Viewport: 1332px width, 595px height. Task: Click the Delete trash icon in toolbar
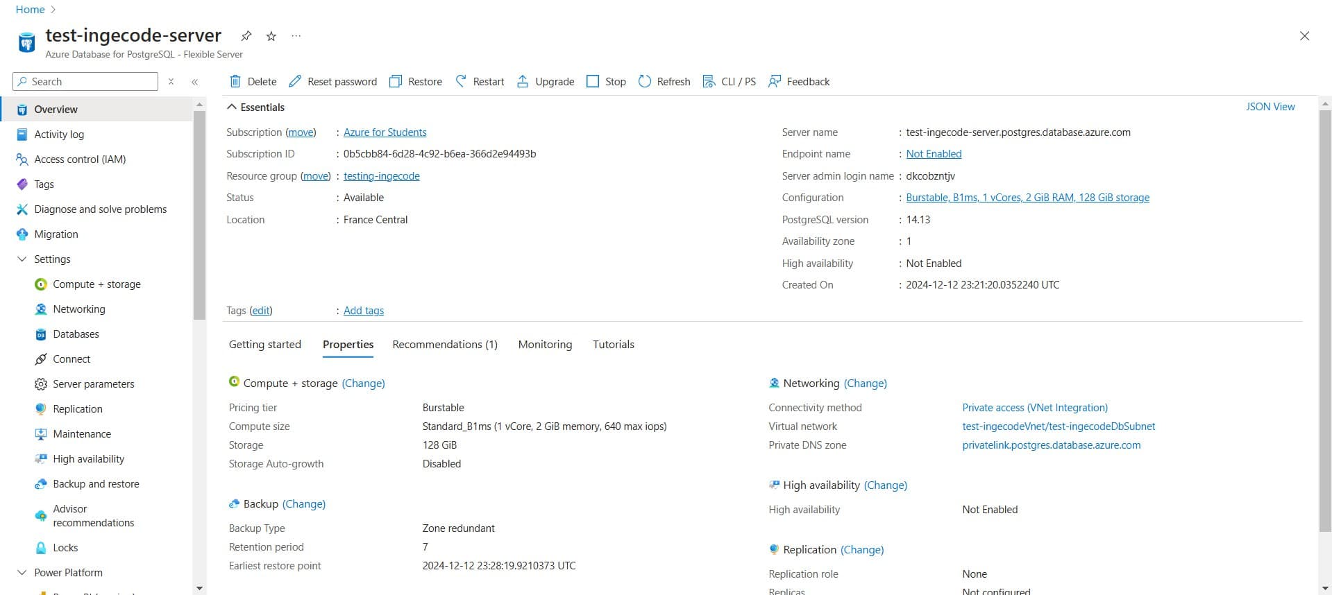pyautogui.click(x=235, y=82)
